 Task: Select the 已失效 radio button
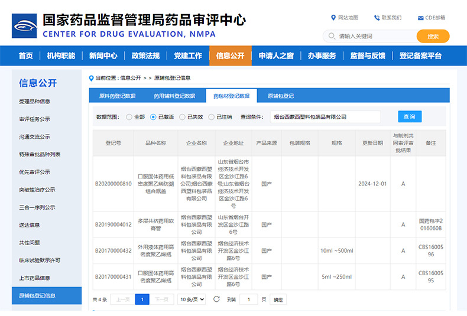182,117
